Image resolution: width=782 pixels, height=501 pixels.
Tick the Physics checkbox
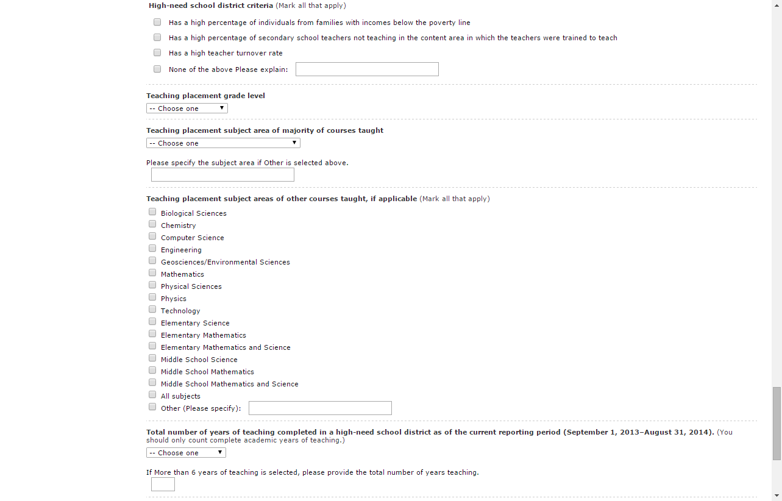point(152,297)
